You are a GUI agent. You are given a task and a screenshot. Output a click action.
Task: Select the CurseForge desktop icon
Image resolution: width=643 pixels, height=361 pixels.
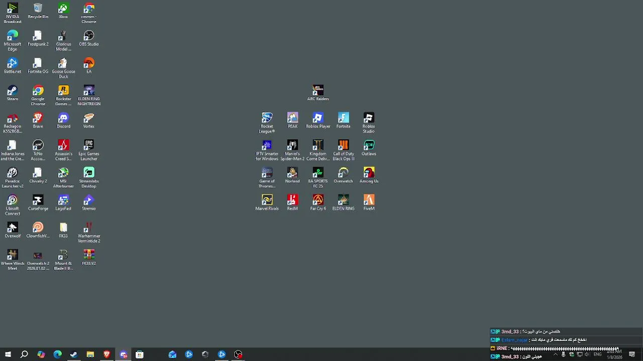coord(38,203)
